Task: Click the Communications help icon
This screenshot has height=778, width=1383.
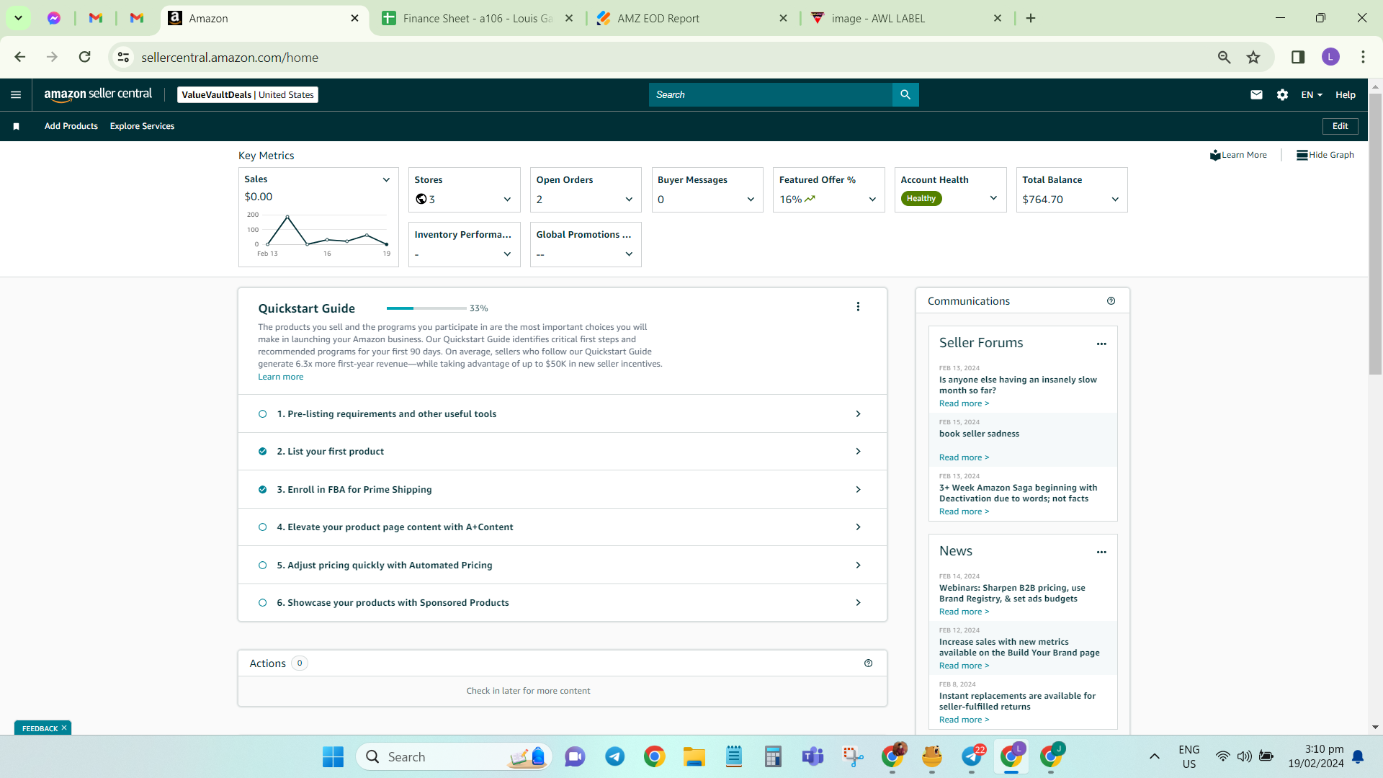Action: (1111, 301)
